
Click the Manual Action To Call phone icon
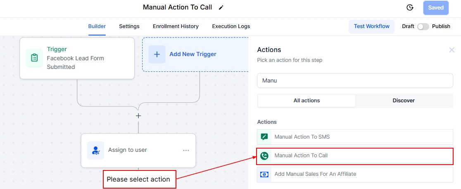(264, 156)
